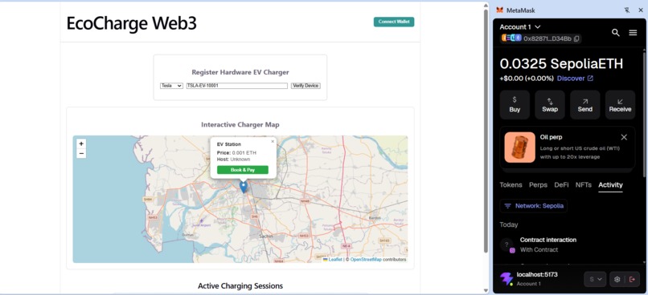Click the Send button in MetaMask
The width and height of the screenshot is (648, 295).
click(x=584, y=105)
